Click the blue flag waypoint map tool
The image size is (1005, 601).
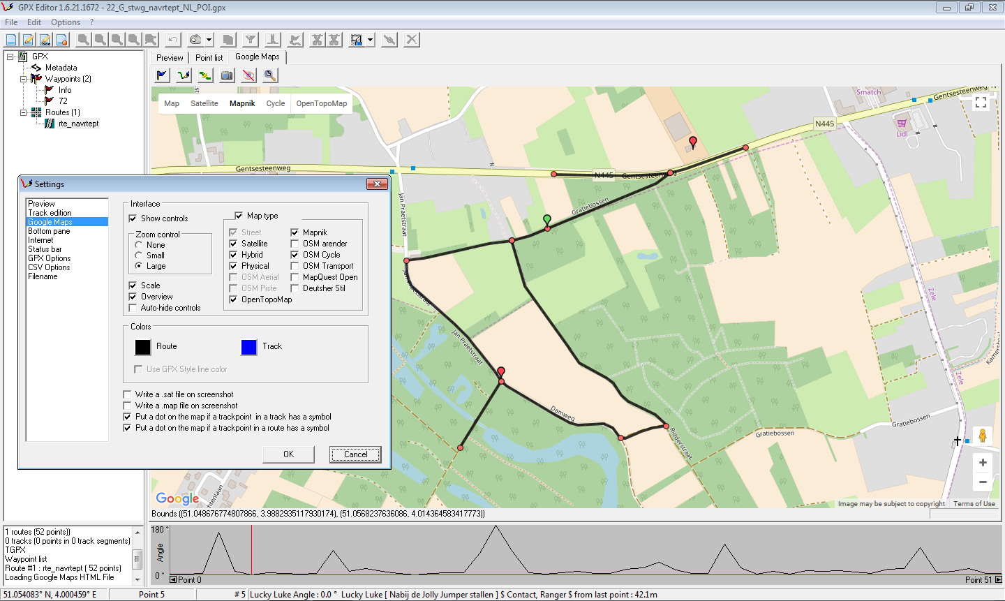[162, 75]
